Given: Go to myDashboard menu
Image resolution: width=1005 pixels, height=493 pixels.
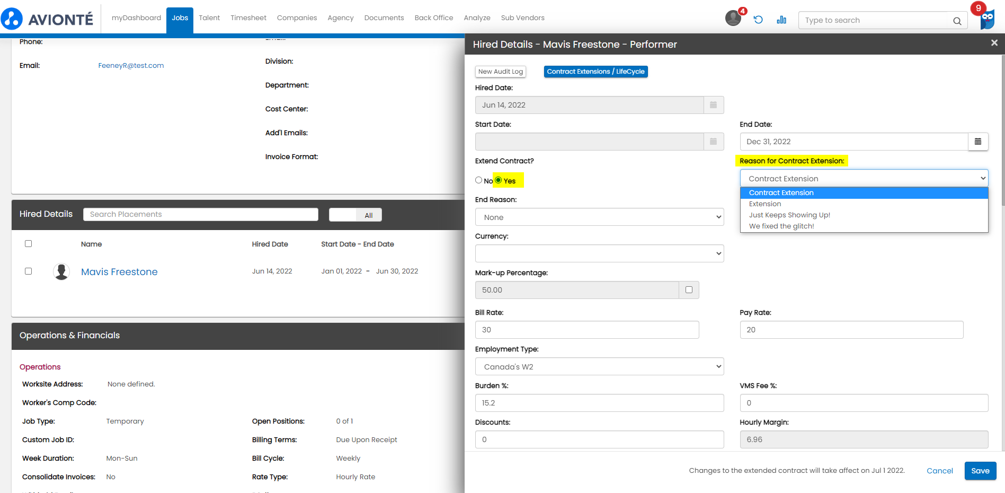Looking at the screenshot, I should pos(136,18).
